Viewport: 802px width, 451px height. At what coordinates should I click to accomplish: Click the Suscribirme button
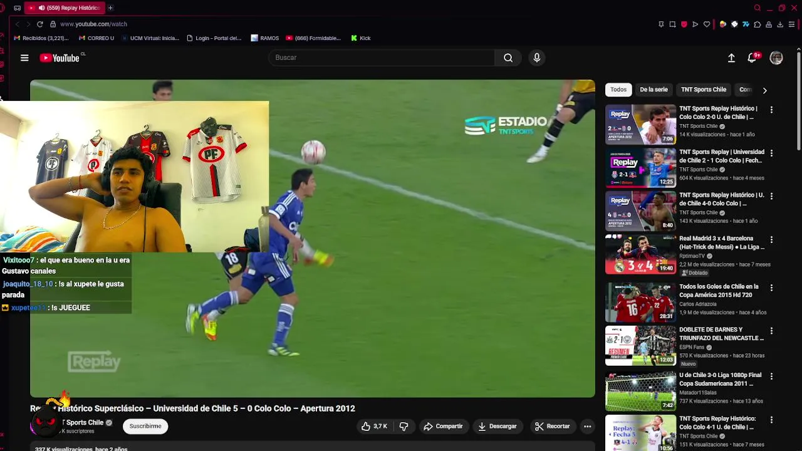point(145,426)
